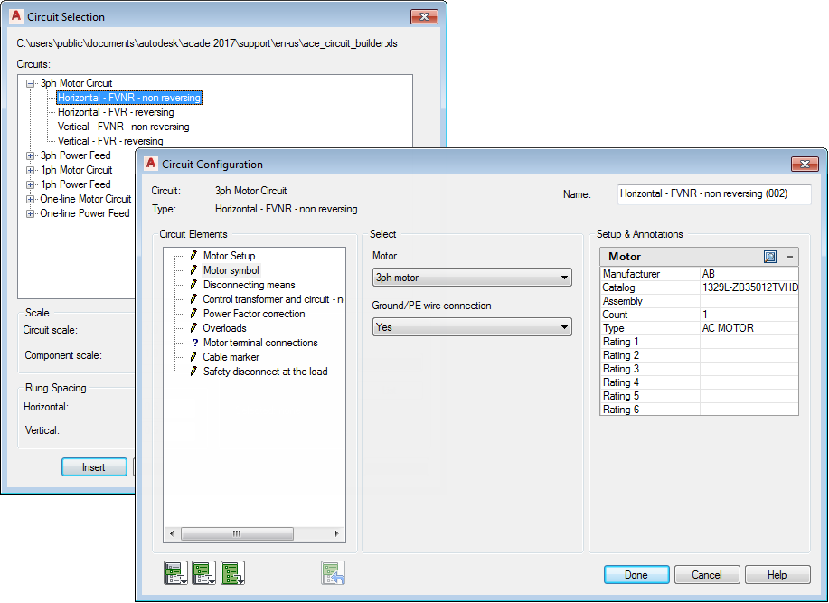
Task: Click the Circuit Elements scrollbar left arrow
Action: click(172, 533)
